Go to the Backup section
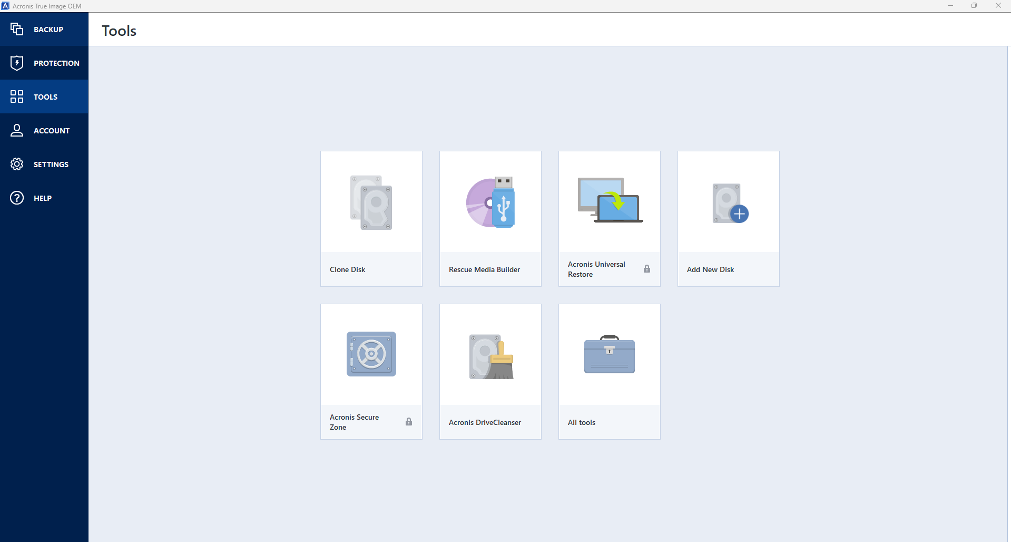1011x542 pixels. click(x=44, y=30)
